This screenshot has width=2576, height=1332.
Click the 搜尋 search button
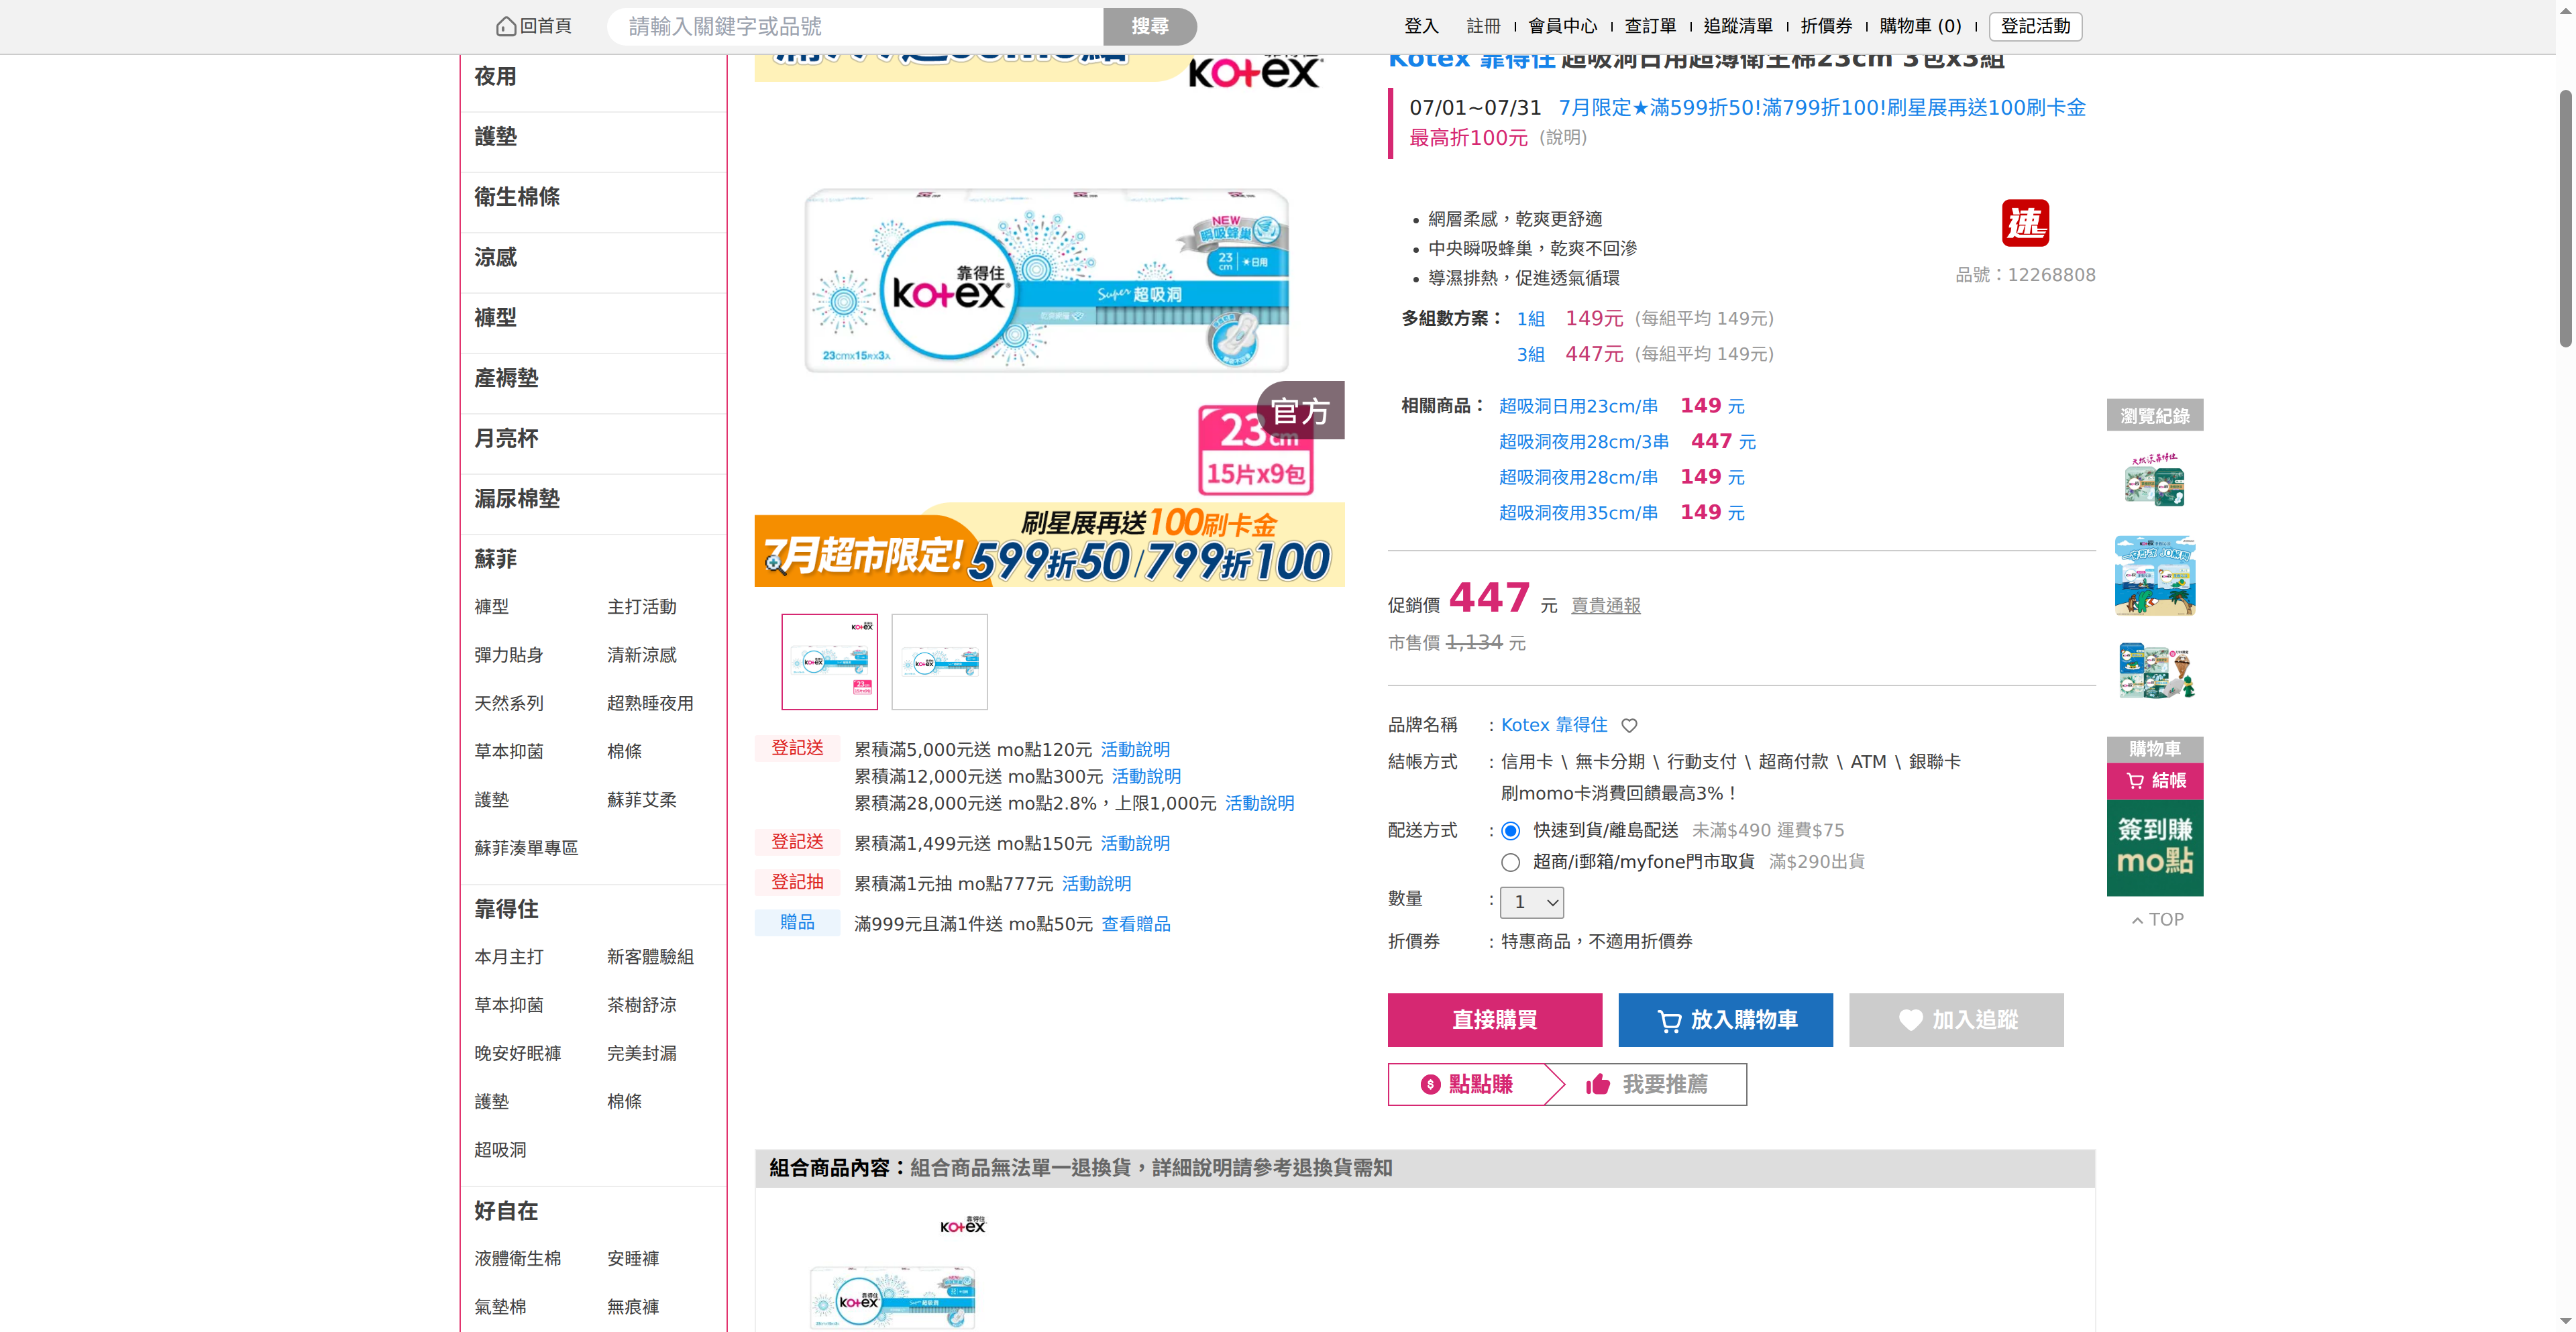pos(1150,26)
